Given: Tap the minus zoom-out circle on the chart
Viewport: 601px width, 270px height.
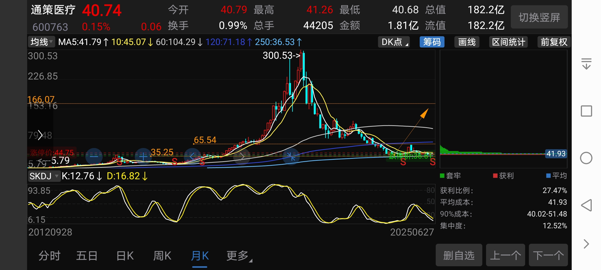Looking at the screenshot, I should pyautogui.click(x=94, y=156).
